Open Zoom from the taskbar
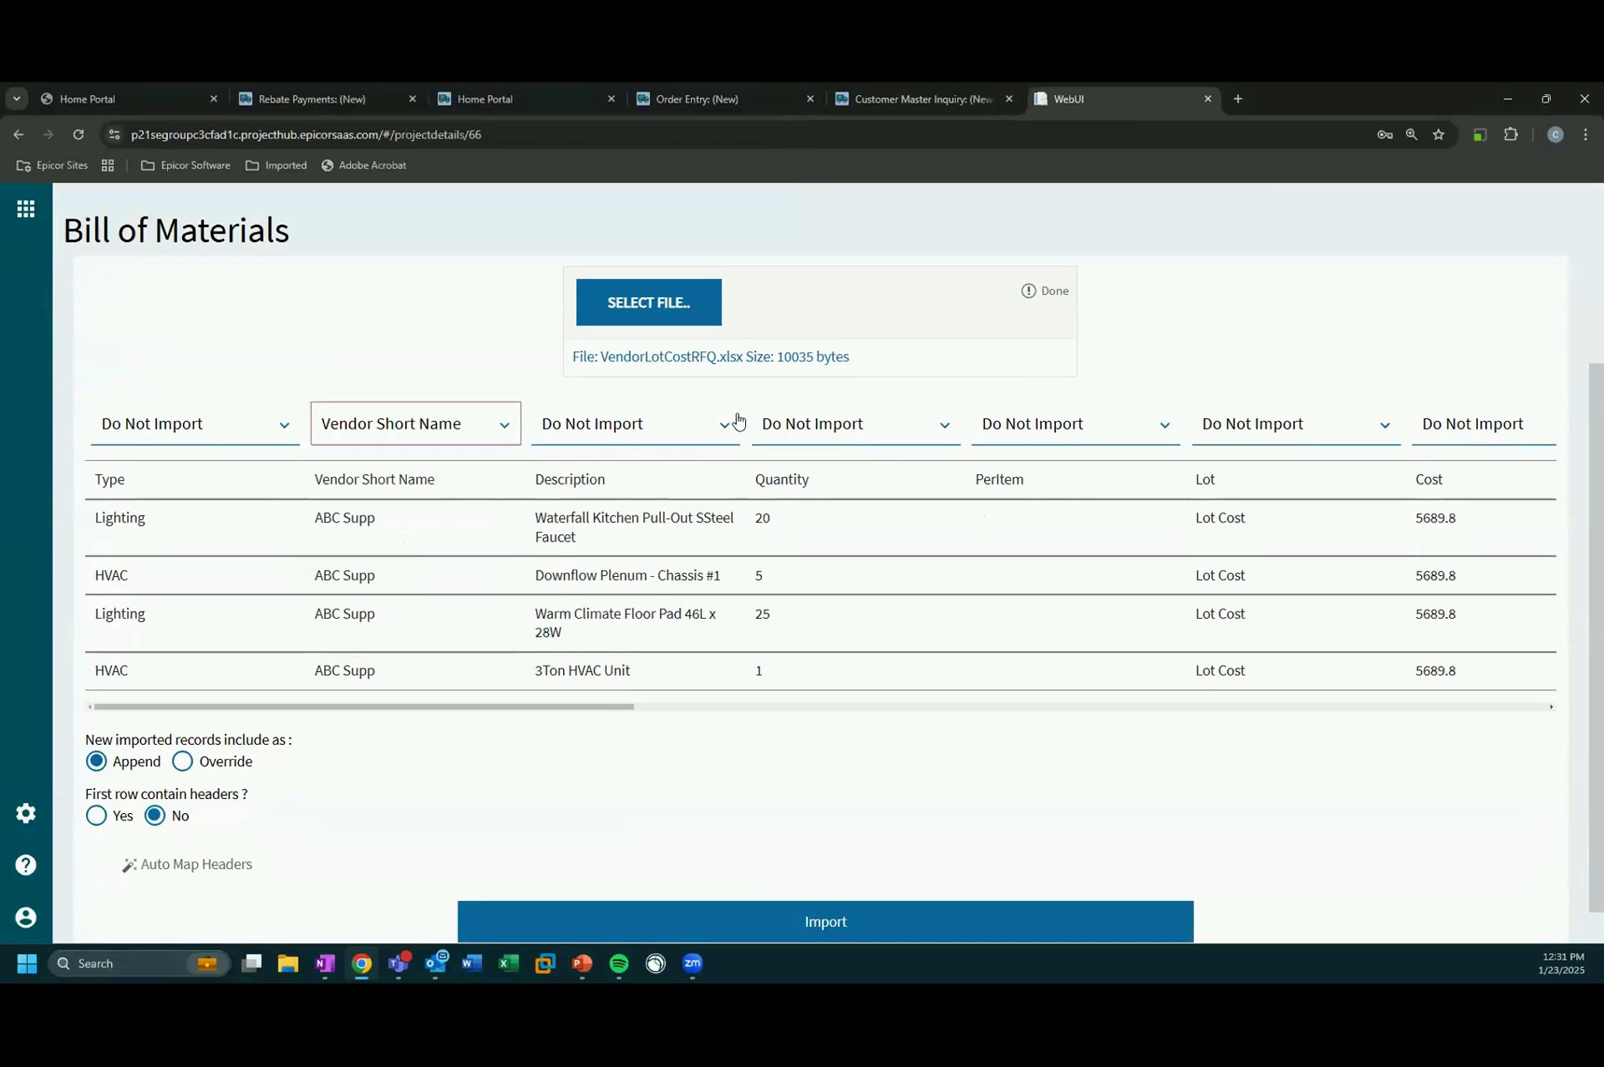 click(x=693, y=963)
